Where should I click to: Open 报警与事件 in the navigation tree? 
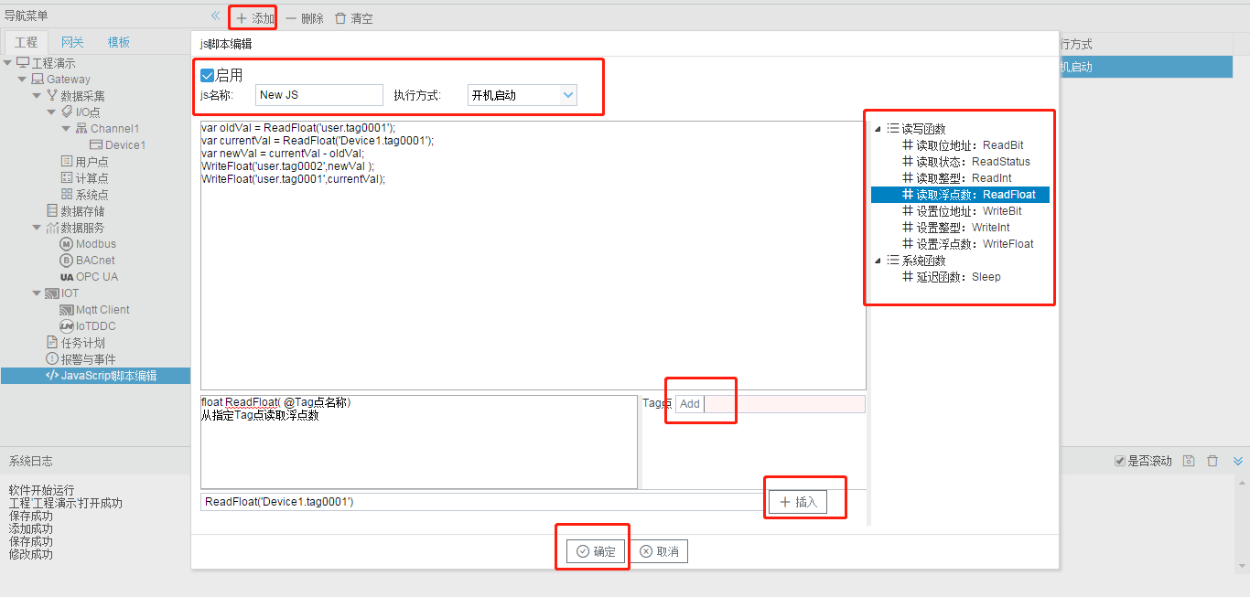coord(81,359)
